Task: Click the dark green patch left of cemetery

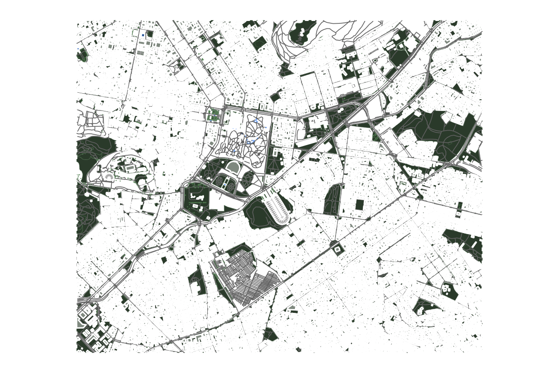Action: (x=198, y=281)
